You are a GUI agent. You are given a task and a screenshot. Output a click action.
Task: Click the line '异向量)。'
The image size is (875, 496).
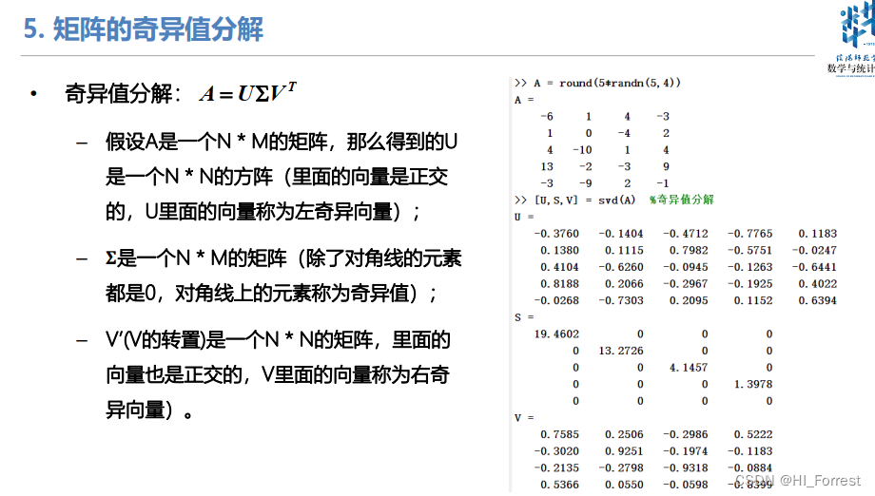(x=149, y=410)
